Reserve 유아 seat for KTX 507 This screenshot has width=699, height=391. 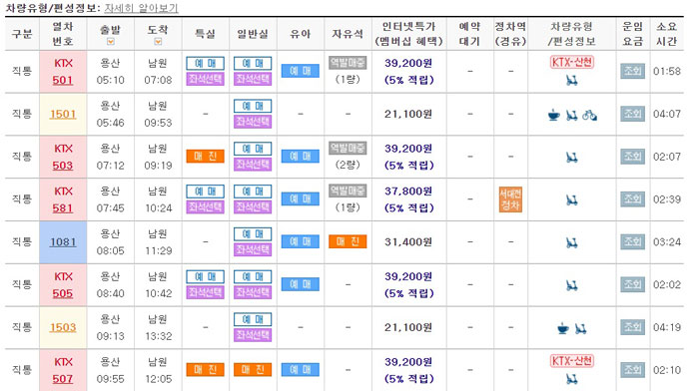coord(301,370)
